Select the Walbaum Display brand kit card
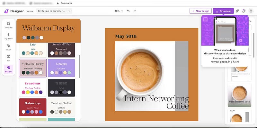The image size is (257, 128). (33, 68)
